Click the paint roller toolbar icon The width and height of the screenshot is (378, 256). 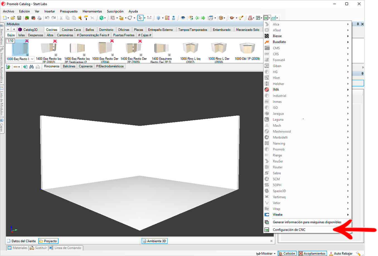tap(86, 18)
